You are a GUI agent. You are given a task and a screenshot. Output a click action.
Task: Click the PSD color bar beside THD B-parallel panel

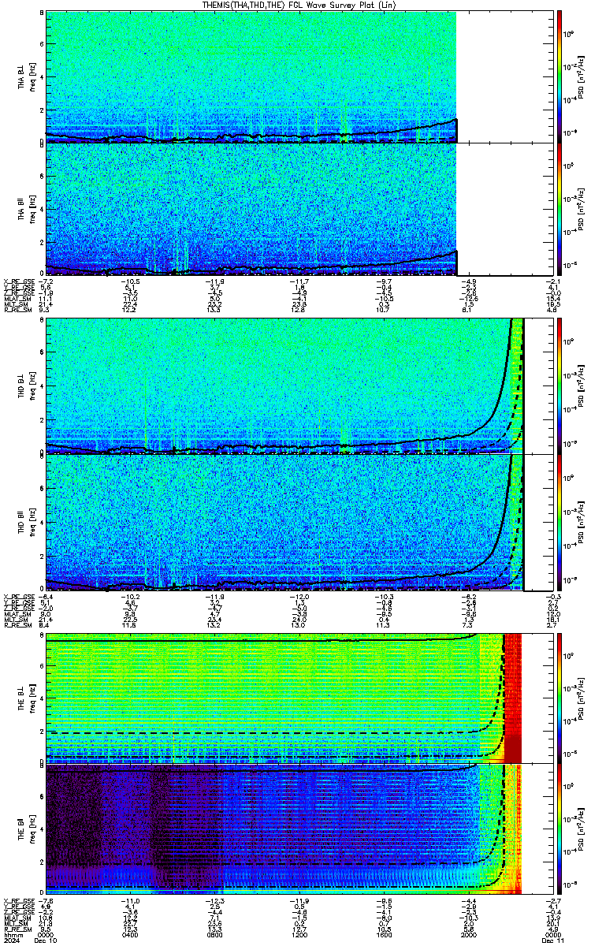coord(559,521)
